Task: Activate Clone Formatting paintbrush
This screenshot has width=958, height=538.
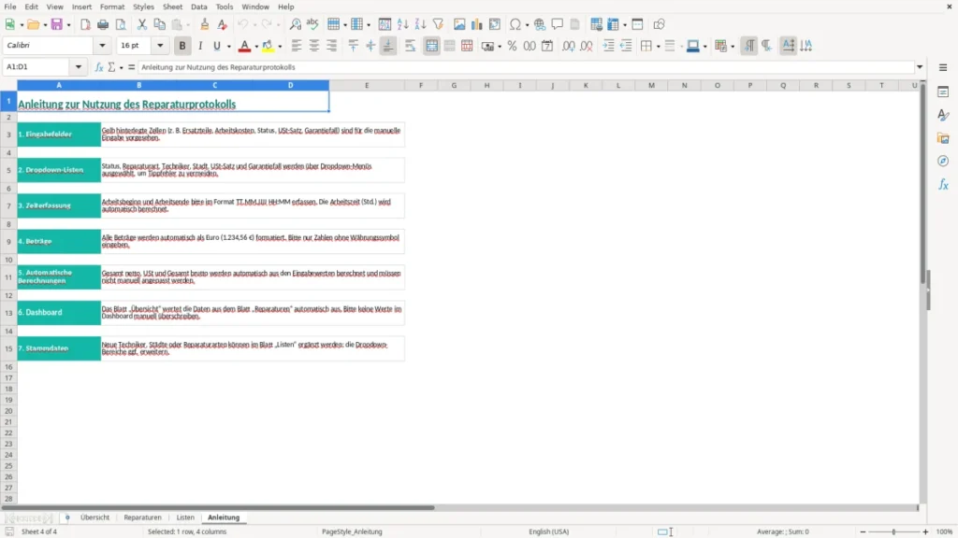Action: coord(205,24)
